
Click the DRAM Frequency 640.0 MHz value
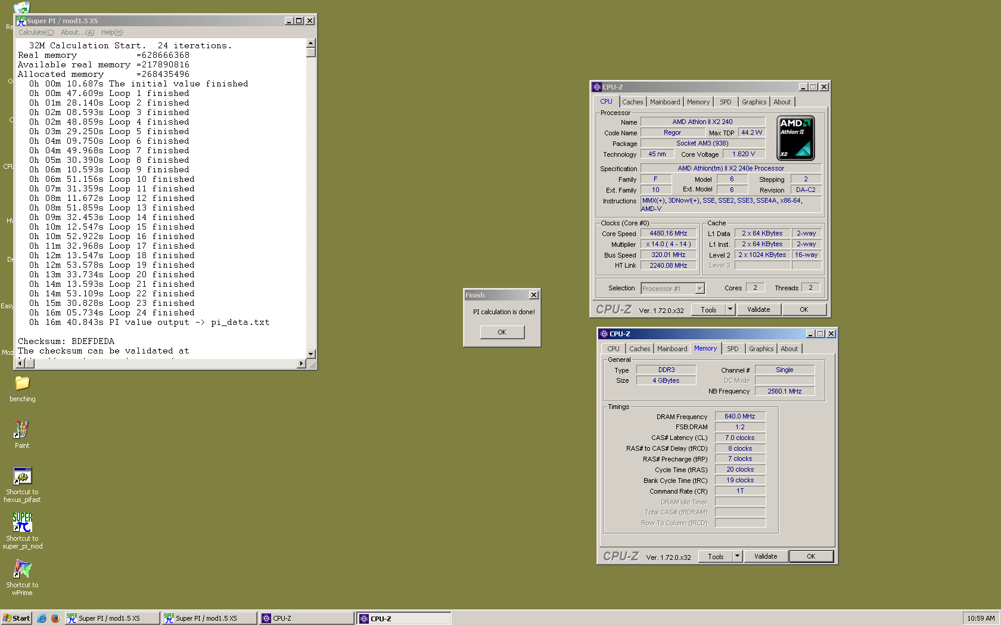coord(740,417)
